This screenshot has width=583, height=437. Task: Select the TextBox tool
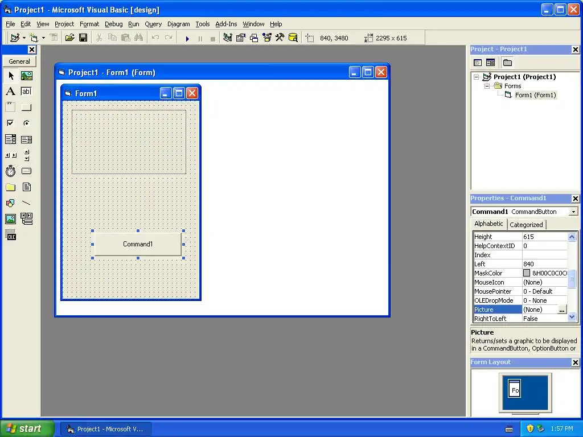click(x=26, y=92)
